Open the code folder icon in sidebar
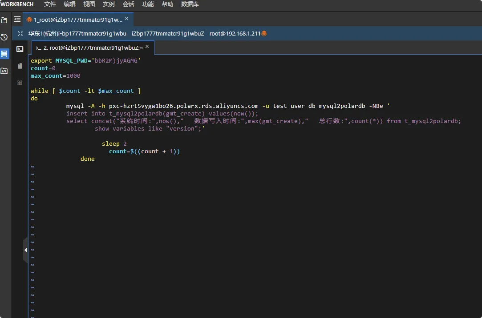This screenshot has height=318, width=482. pyautogui.click(x=4, y=71)
